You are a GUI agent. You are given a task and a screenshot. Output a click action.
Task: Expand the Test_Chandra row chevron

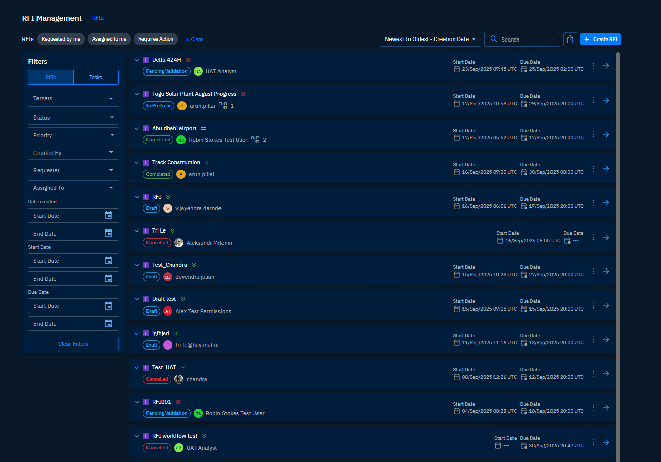pos(136,265)
